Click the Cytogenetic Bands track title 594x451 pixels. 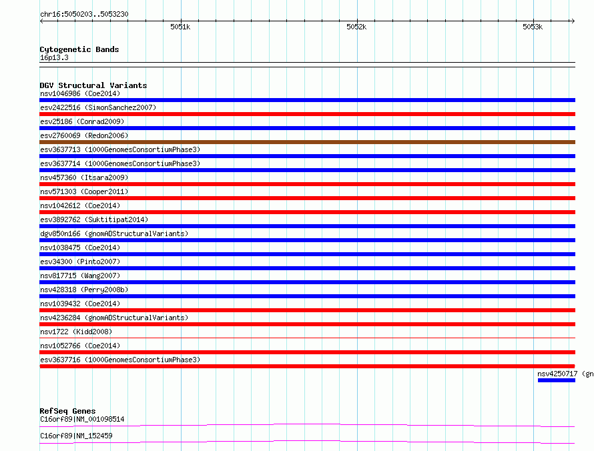click(x=79, y=49)
